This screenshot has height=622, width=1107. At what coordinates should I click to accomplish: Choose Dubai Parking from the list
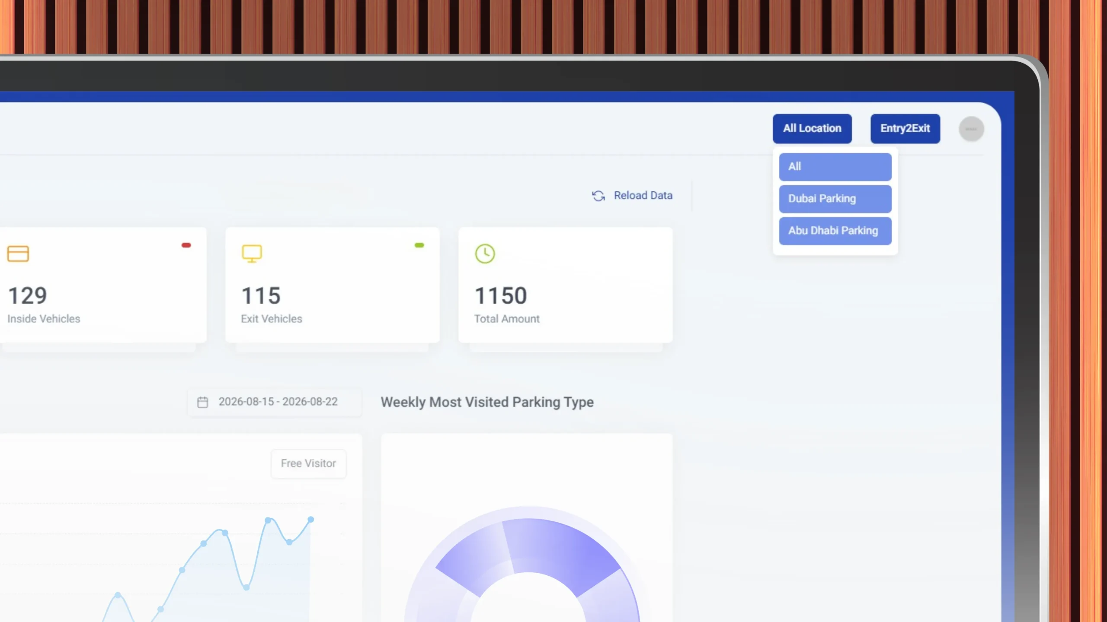tap(835, 199)
